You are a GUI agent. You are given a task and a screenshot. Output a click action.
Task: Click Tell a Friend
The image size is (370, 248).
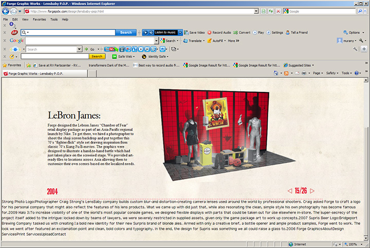[297, 32]
